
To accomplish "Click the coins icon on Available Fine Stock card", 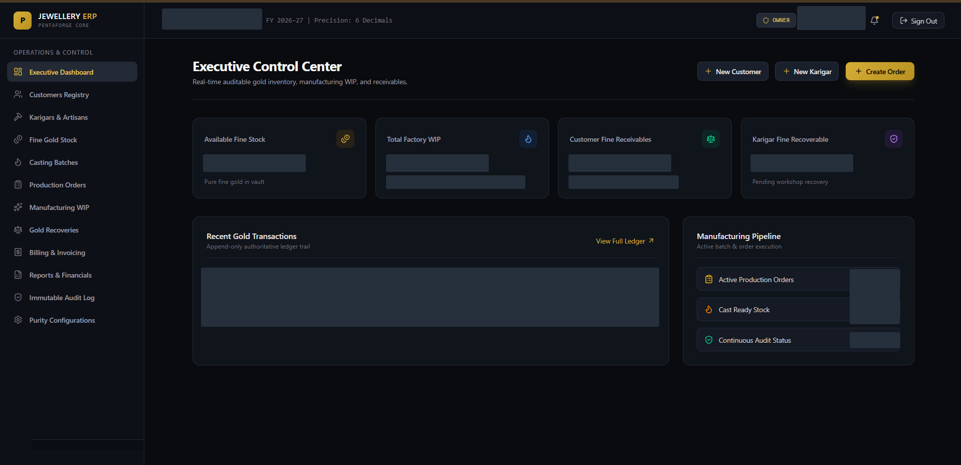I will [x=345, y=139].
